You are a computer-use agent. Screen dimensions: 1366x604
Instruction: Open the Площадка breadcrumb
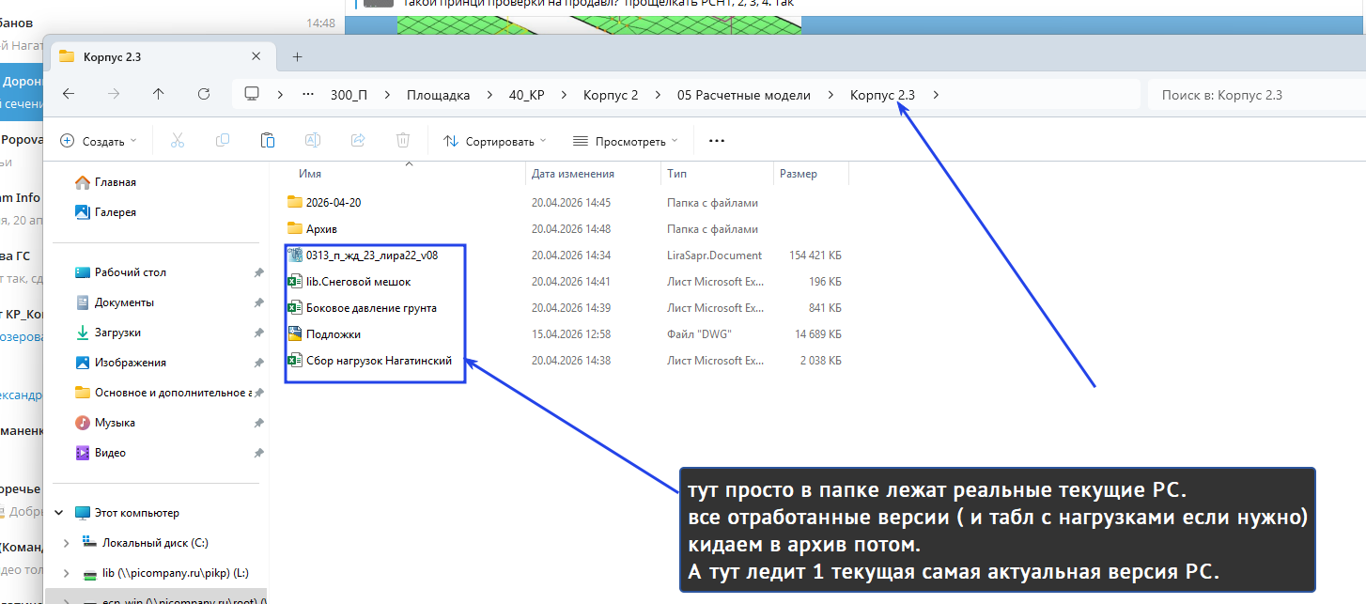coord(438,95)
